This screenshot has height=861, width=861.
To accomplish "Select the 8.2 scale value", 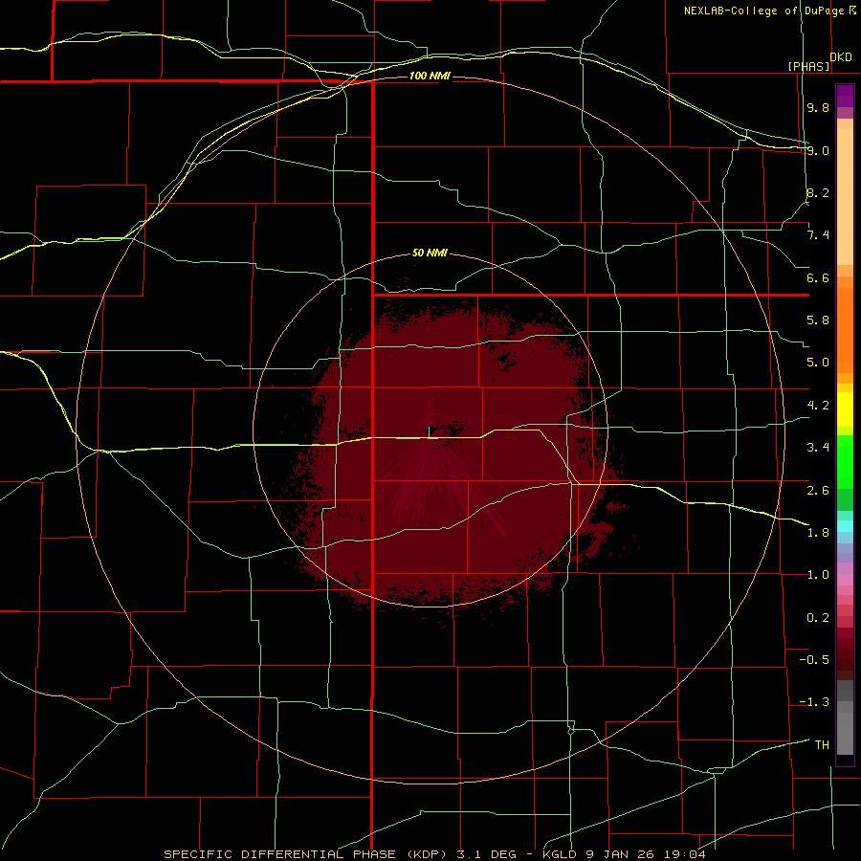I will pyautogui.click(x=818, y=192).
